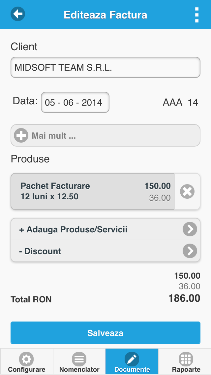Click the Discount row chevron icon
The height and width of the screenshot is (375, 211).
click(190, 251)
